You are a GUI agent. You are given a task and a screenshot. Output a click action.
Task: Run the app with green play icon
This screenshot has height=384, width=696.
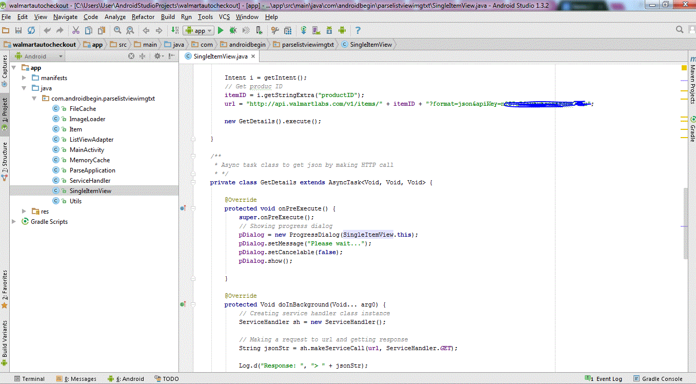point(221,31)
